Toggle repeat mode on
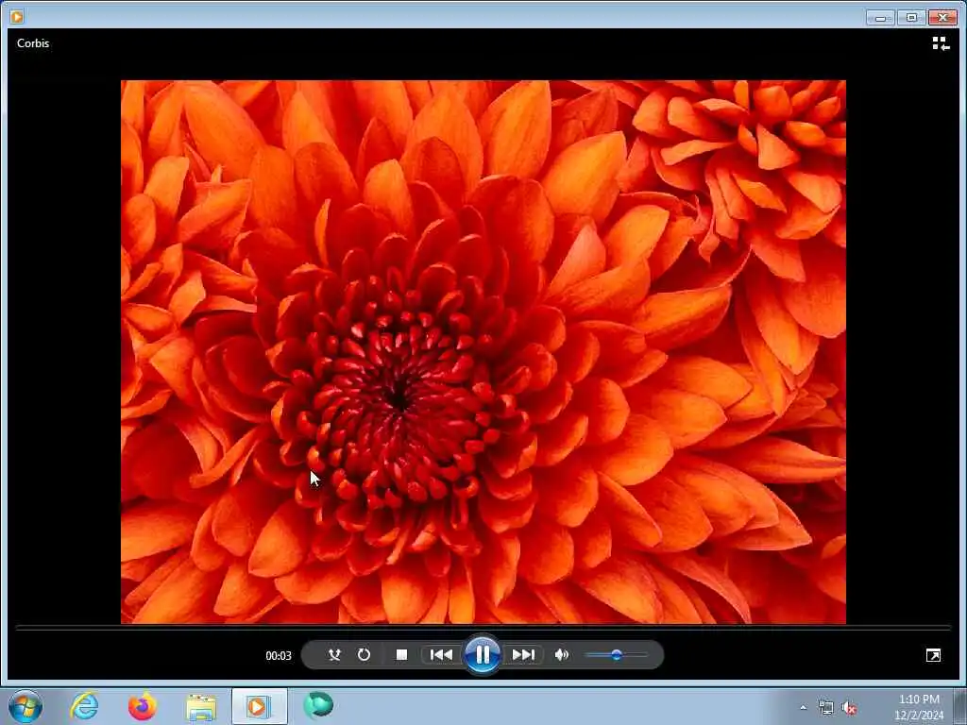The width and height of the screenshot is (967, 725). 364,655
